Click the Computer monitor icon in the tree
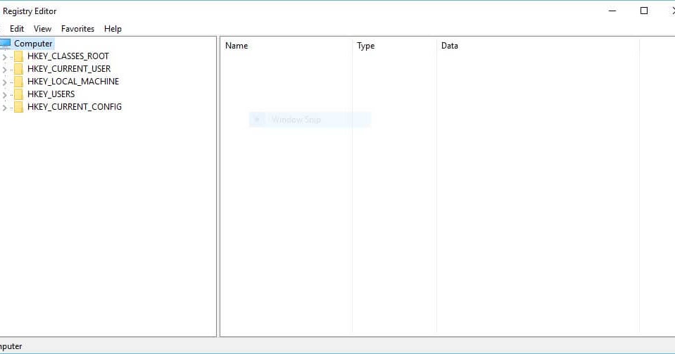675x354 pixels. point(5,44)
